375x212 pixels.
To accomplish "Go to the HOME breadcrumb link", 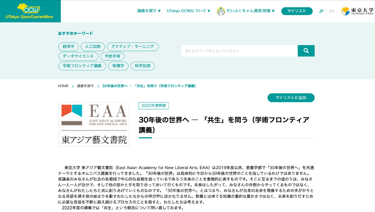I will coord(63,86).
